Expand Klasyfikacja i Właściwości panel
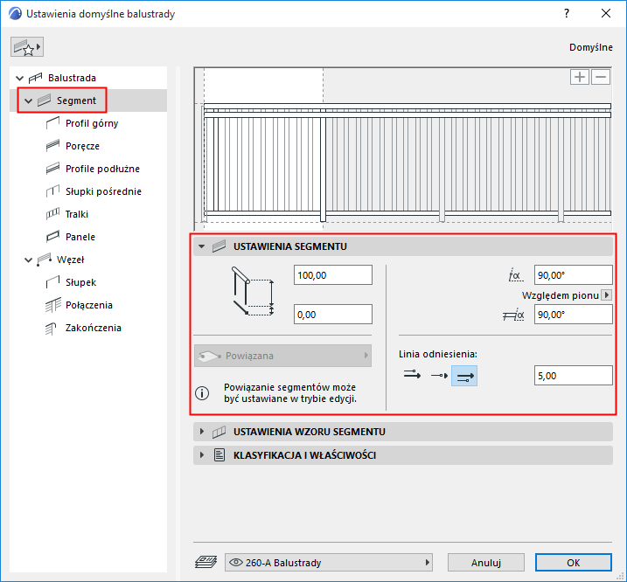Image resolution: width=627 pixels, height=582 pixels. pos(202,455)
